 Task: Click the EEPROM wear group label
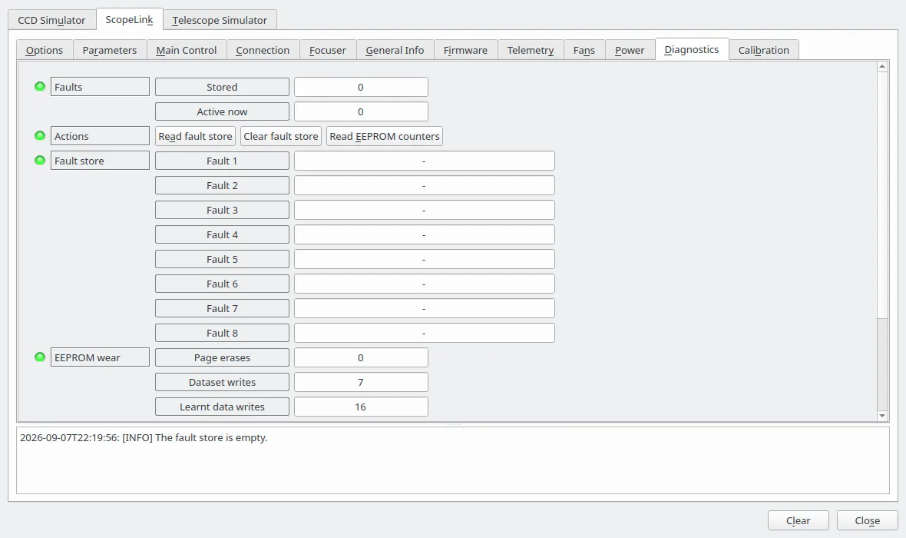[100, 357]
